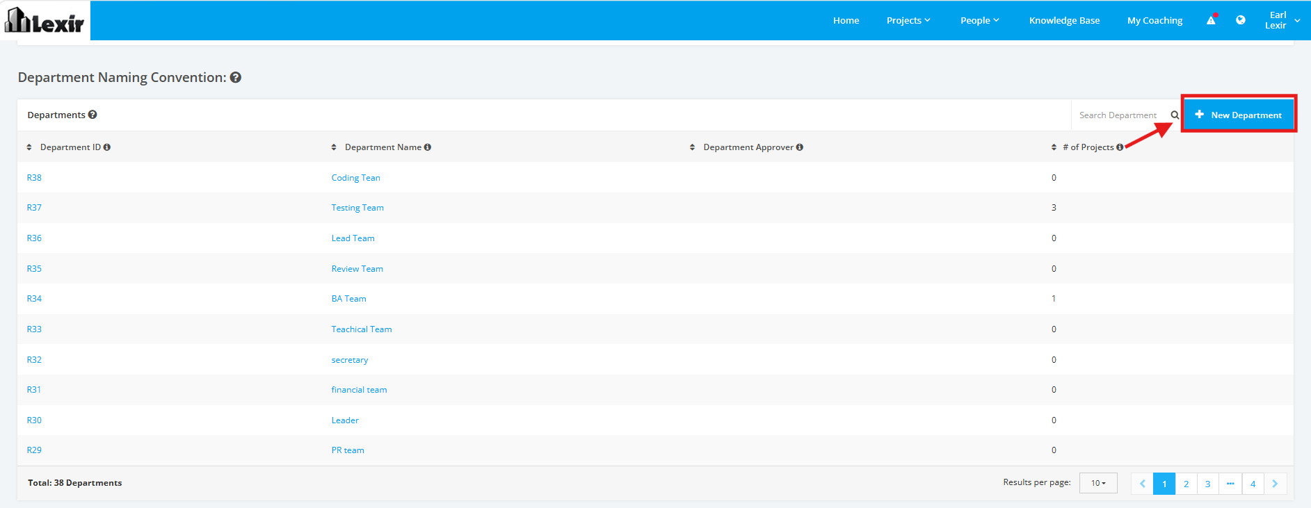This screenshot has height=508, width=1311.
Task: Open the PR team department
Action: (348, 450)
